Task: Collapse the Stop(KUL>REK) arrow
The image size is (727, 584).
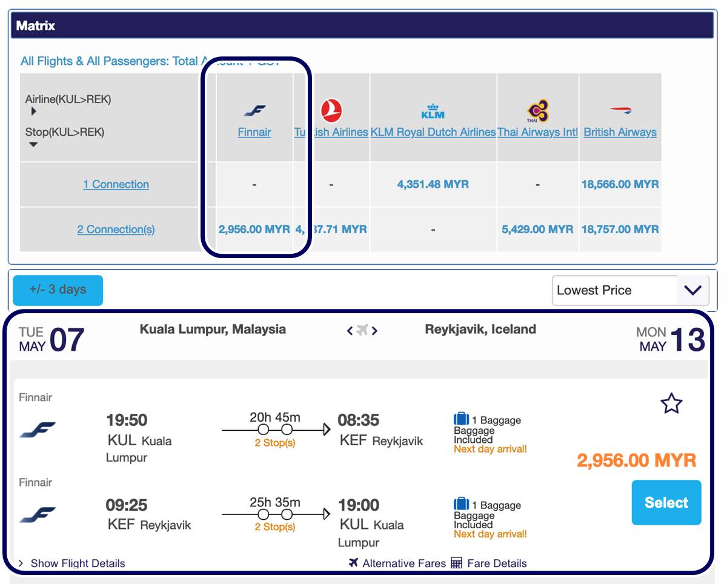Action: click(33, 144)
